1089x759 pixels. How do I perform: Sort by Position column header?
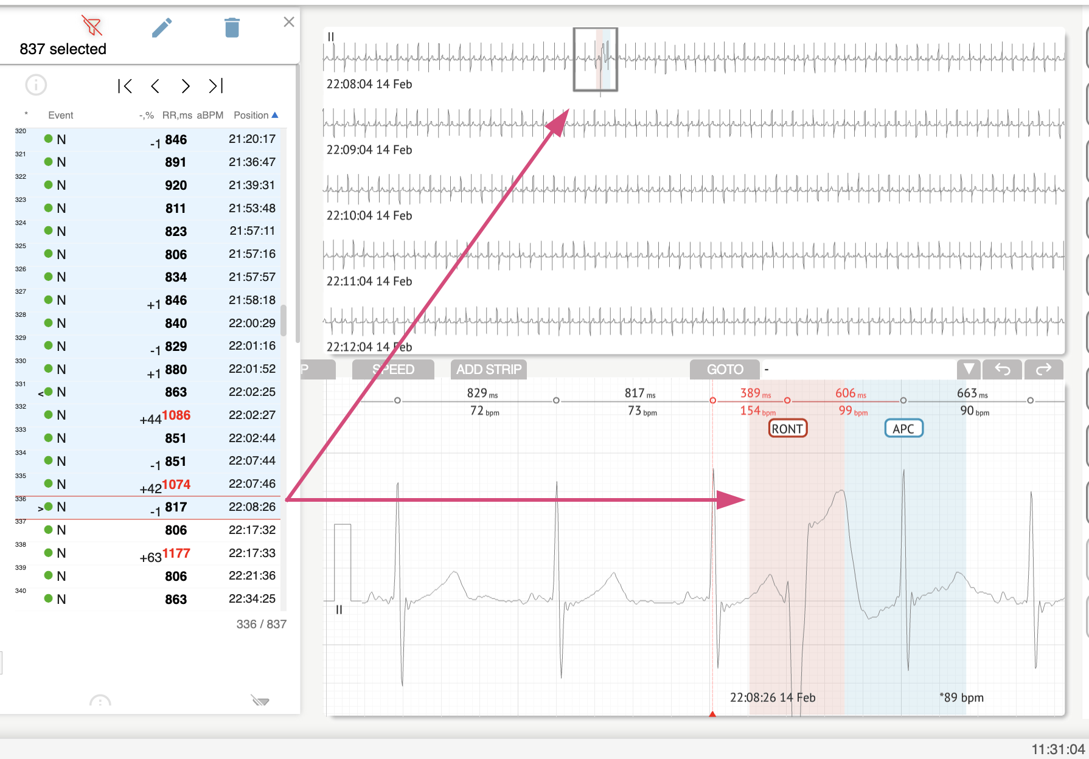pyautogui.click(x=255, y=115)
